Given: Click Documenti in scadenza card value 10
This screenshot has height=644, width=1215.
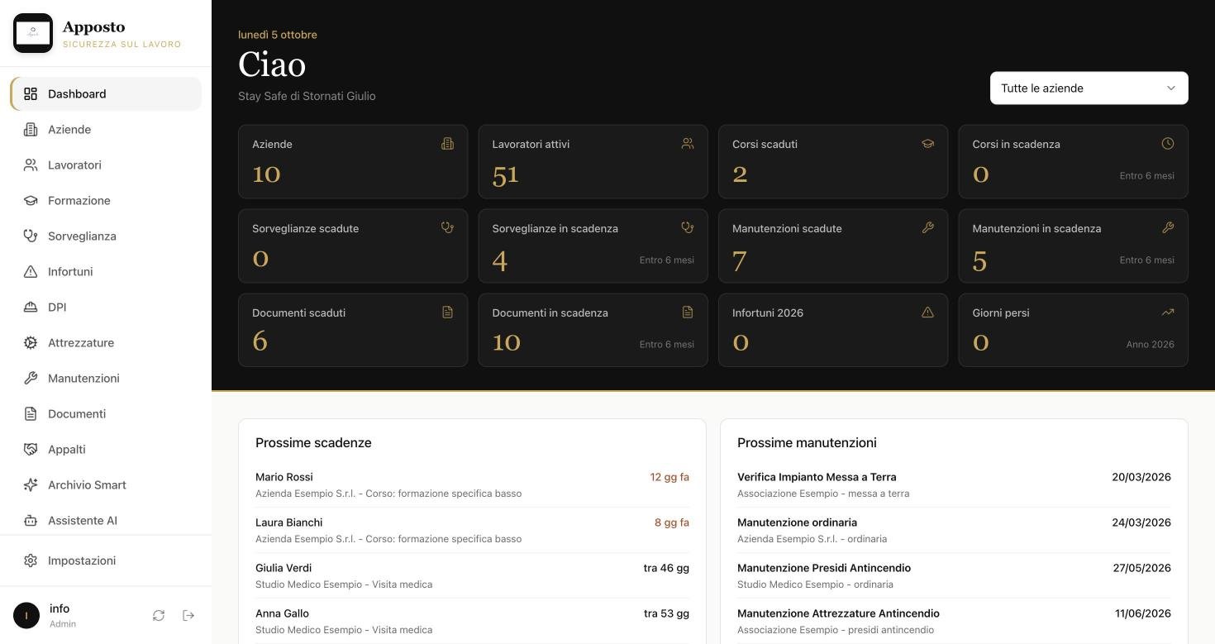Looking at the screenshot, I should 506,342.
